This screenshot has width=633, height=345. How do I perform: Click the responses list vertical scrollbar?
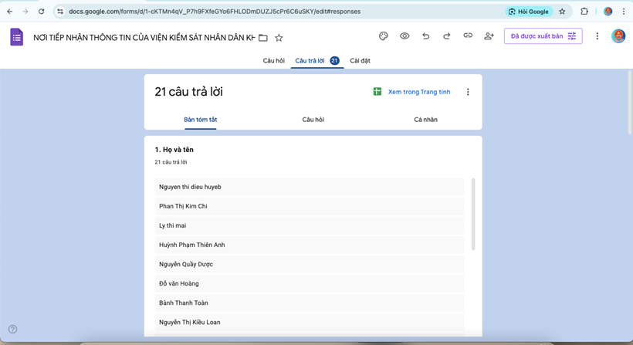(x=473, y=214)
